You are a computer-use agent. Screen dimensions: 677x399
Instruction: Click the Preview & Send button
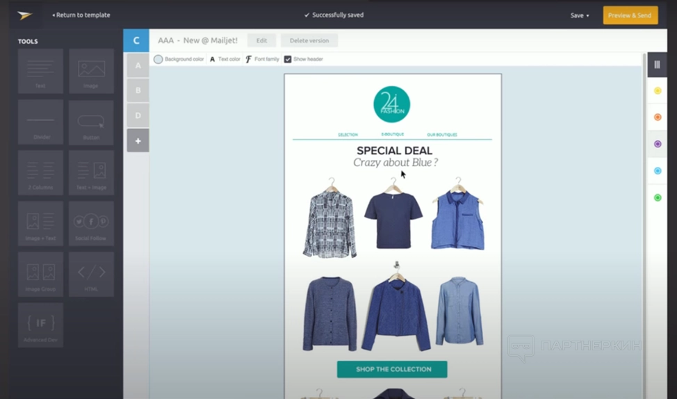click(x=630, y=15)
